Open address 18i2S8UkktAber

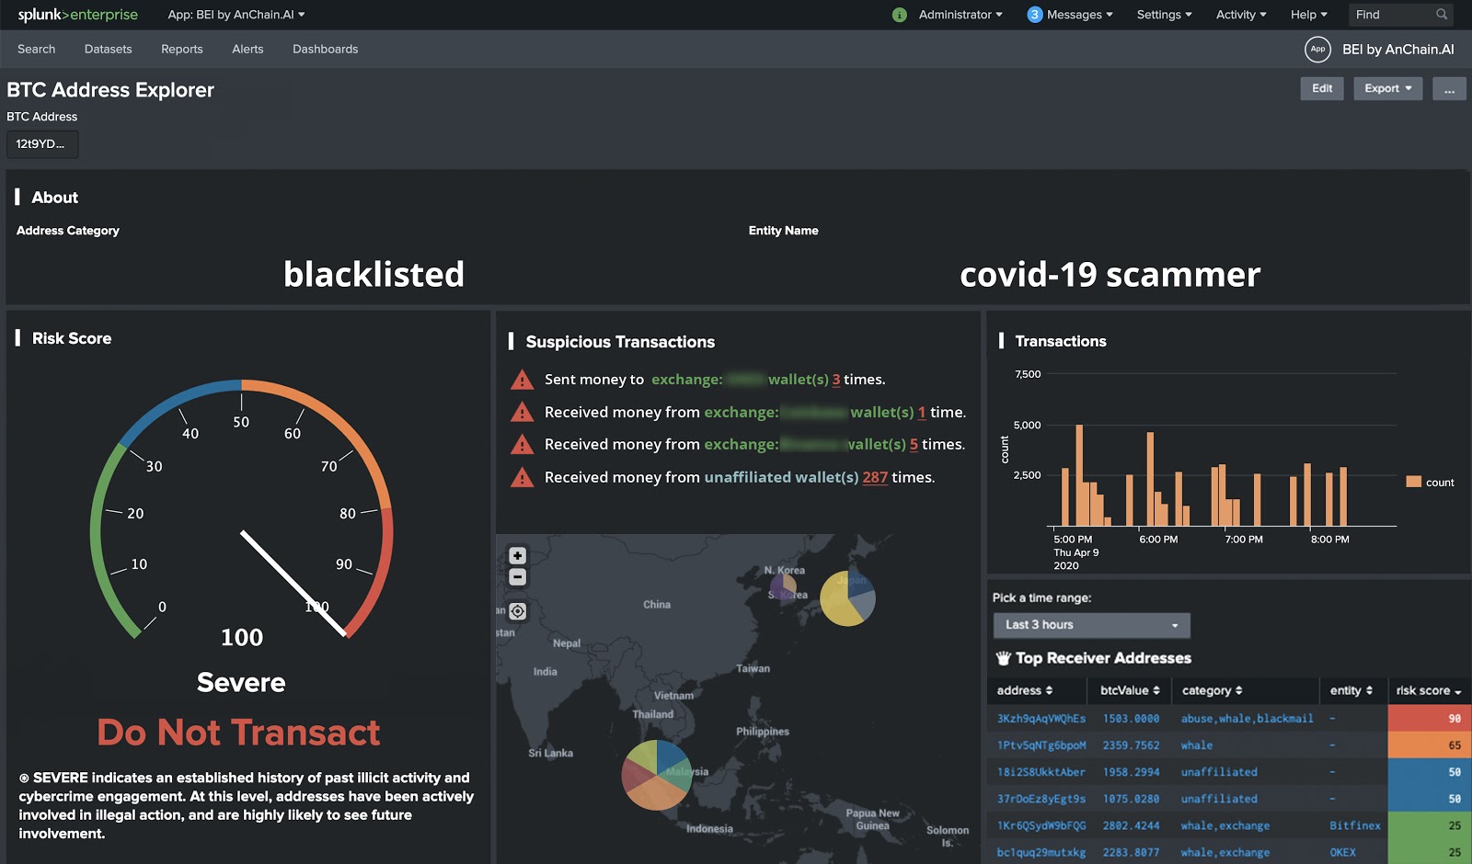[x=1041, y=772]
